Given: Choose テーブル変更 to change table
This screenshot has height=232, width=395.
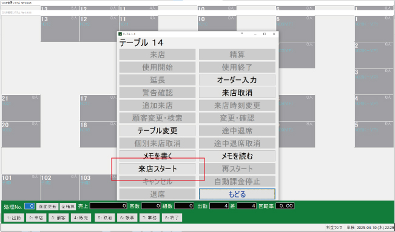Looking at the screenshot, I should [157, 131].
